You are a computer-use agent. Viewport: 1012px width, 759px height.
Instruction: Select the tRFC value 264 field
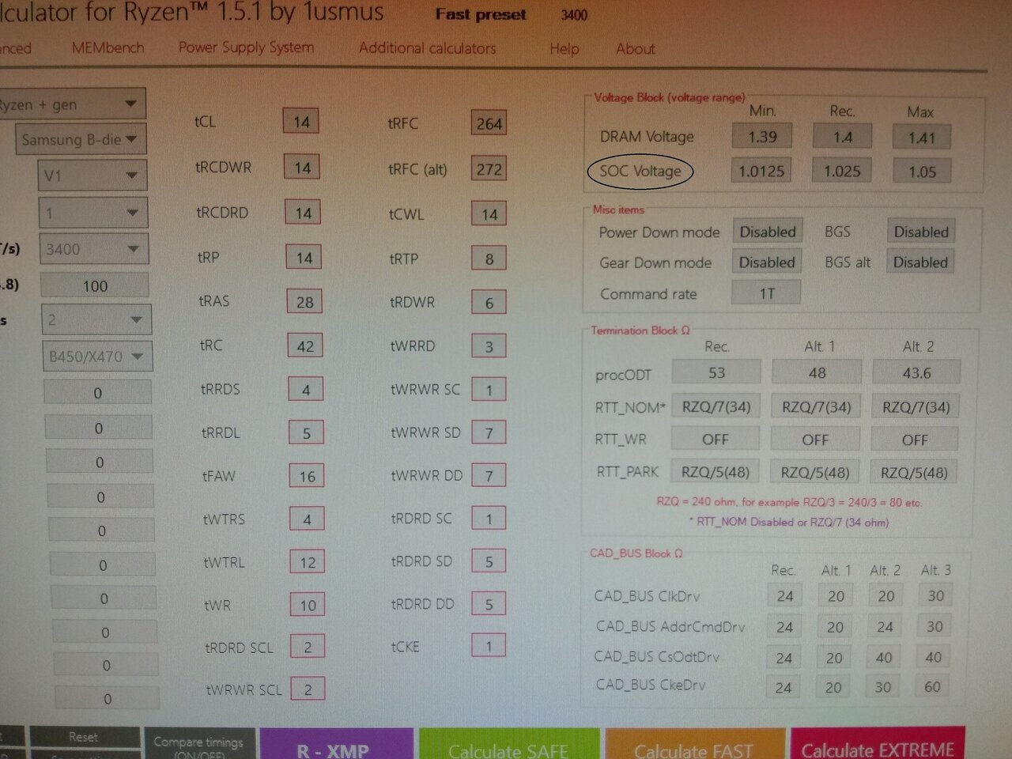(x=489, y=123)
